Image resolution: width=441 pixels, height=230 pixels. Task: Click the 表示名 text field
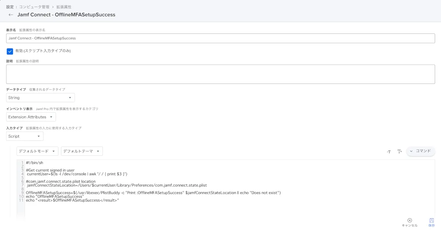[220, 38]
